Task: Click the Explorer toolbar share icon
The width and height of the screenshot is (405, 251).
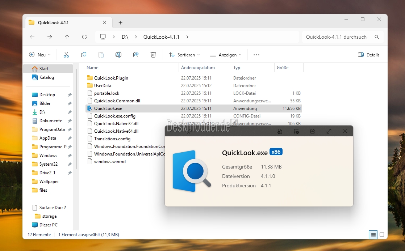Action: 136,55
